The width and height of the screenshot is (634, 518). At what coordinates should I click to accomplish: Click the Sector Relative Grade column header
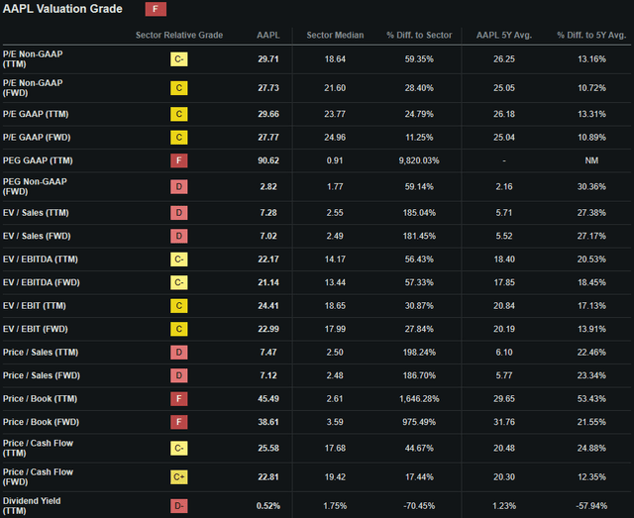click(179, 36)
